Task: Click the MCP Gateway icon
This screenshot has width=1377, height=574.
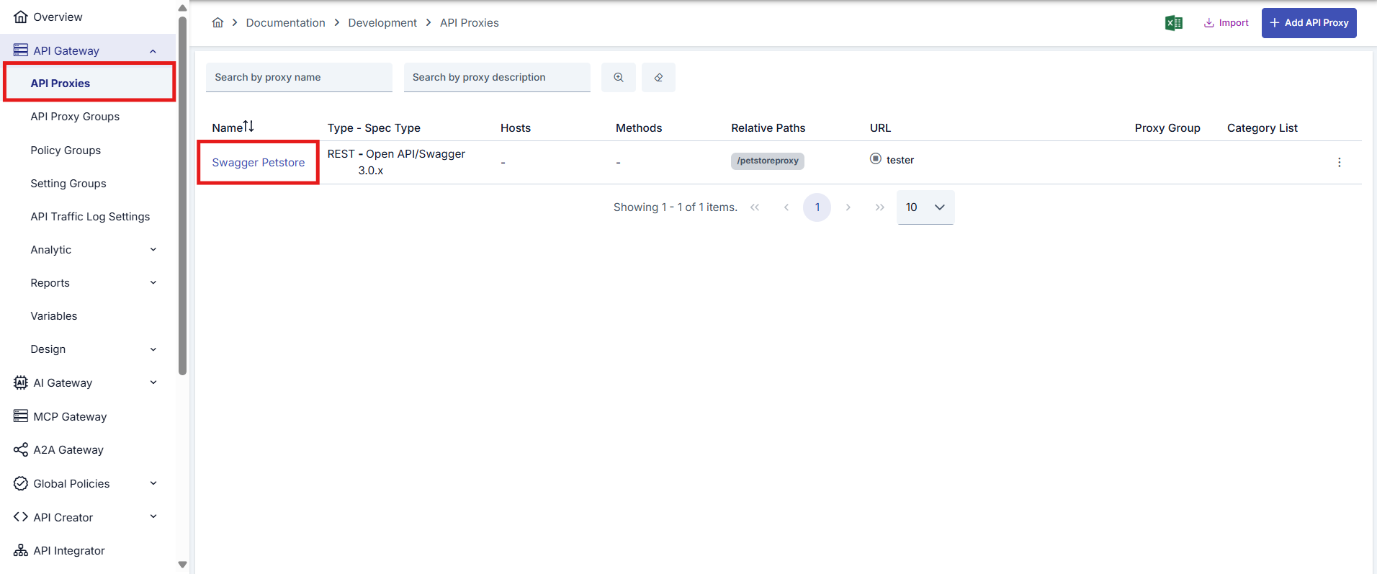Action: pyautogui.click(x=21, y=416)
